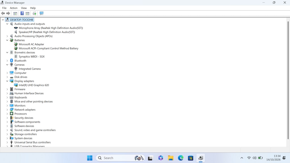The image size is (290, 163).
Task: Select the Monitors label
Action: click(x=20, y=106)
